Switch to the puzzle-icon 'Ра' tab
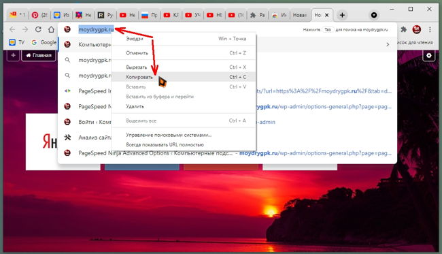 (258, 15)
